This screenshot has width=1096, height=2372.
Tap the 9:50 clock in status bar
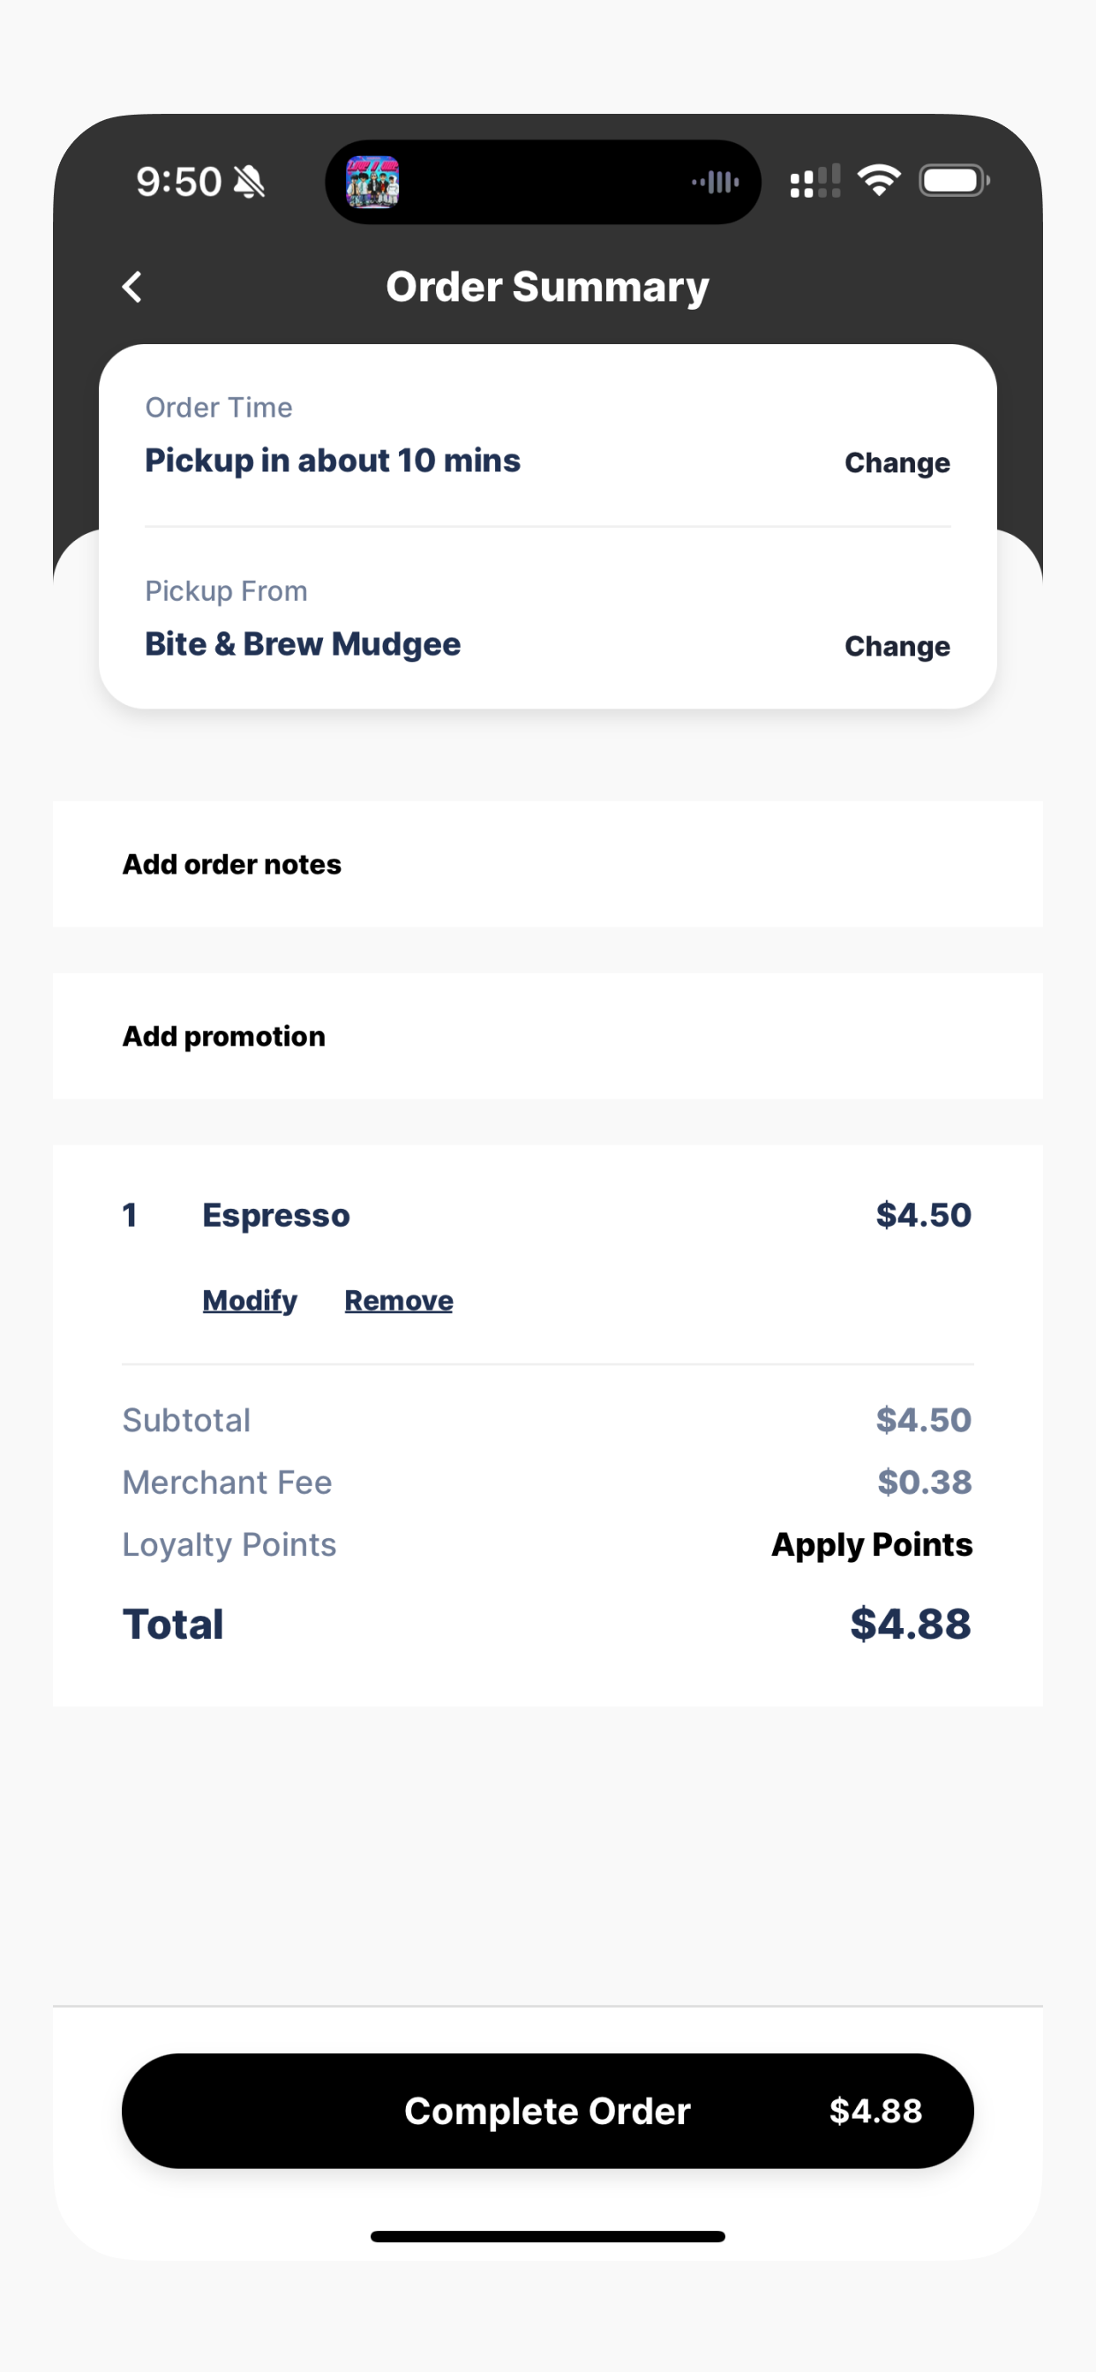[178, 182]
